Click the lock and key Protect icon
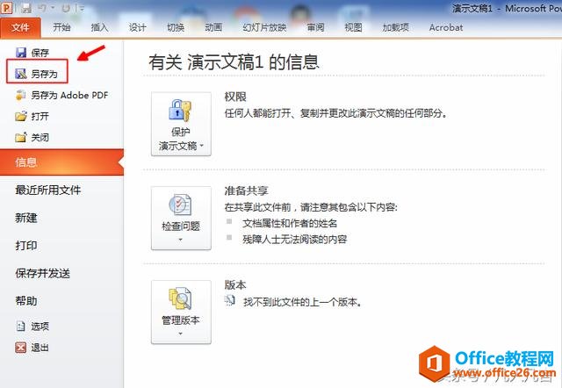The image size is (562, 388). coord(180,111)
